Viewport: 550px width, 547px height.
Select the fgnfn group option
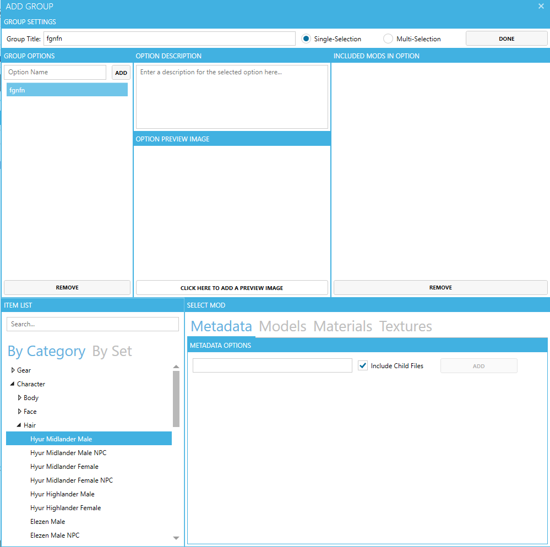67,90
